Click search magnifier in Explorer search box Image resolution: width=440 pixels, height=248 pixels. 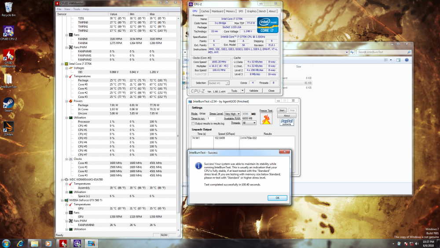pyautogui.click(x=409, y=52)
